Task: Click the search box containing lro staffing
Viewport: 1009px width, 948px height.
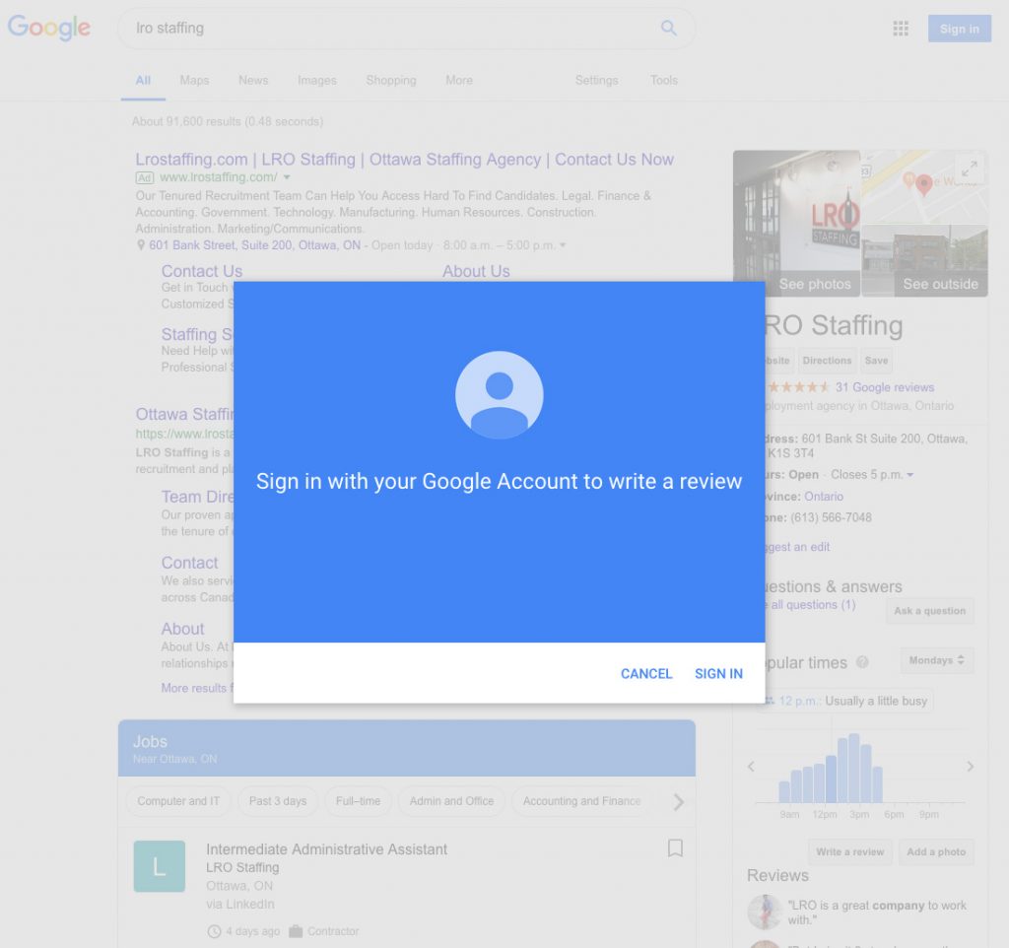Action: pos(394,29)
